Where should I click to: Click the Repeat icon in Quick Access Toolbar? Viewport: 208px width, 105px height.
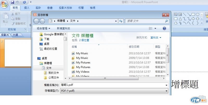24,2
